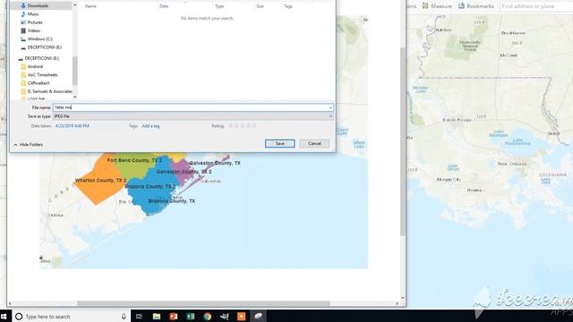The image size is (573, 322).
Task: Sort files by the Tags column
Action: coord(288,6)
